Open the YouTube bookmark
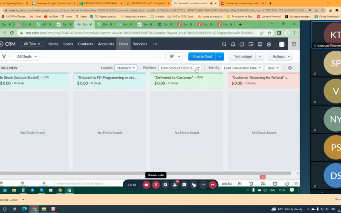This screenshot has height=213, width=341. [x=51, y=16]
